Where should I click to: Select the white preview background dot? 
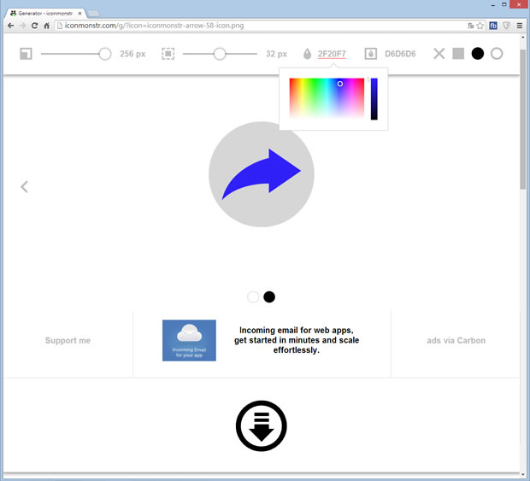pyautogui.click(x=253, y=297)
